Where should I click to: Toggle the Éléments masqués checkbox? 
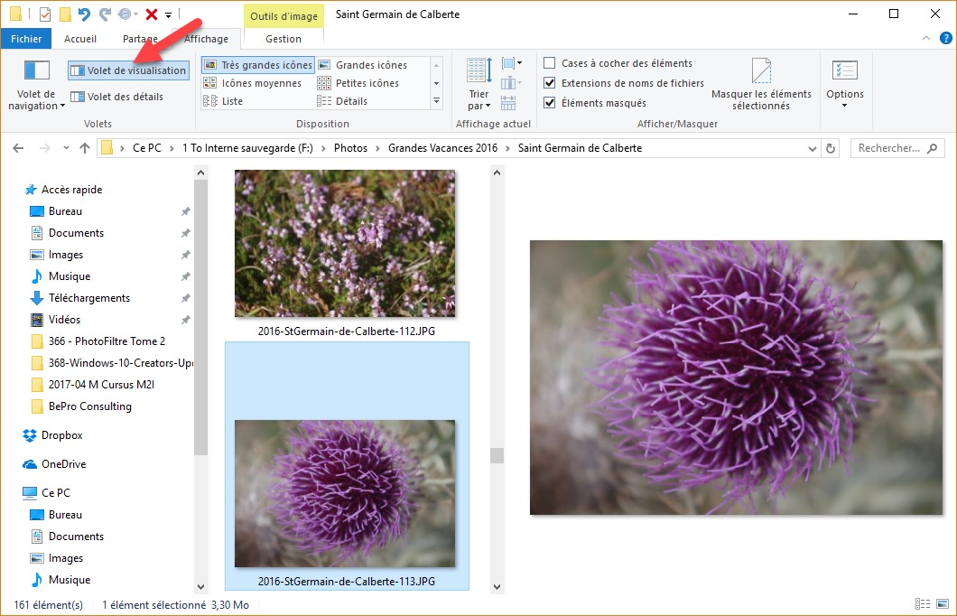[550, 103]
